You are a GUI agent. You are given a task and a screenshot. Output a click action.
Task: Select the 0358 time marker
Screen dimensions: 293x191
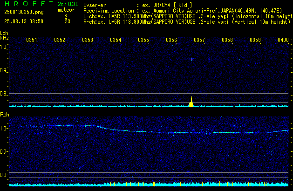227,40
